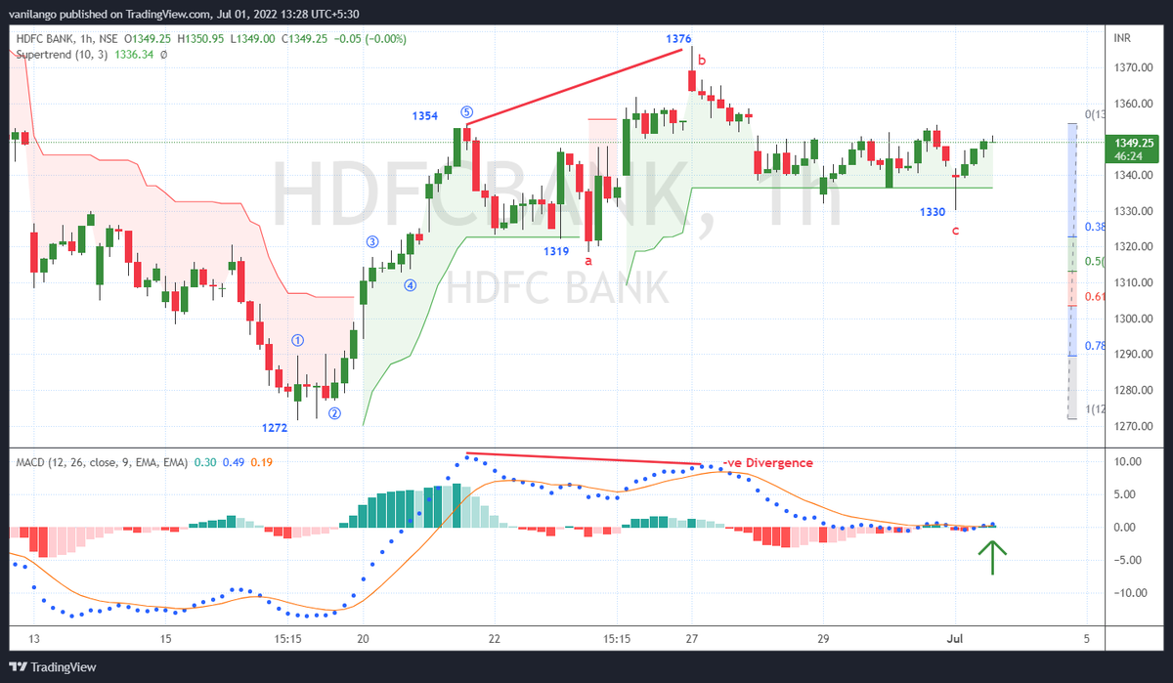Click date 20 on the time axis
This screenshot has height=683, width=1173.
pos(363,639)
